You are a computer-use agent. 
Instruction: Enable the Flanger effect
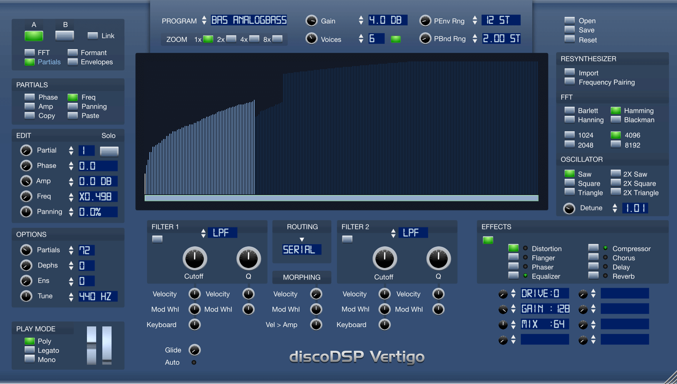point(514,257)
